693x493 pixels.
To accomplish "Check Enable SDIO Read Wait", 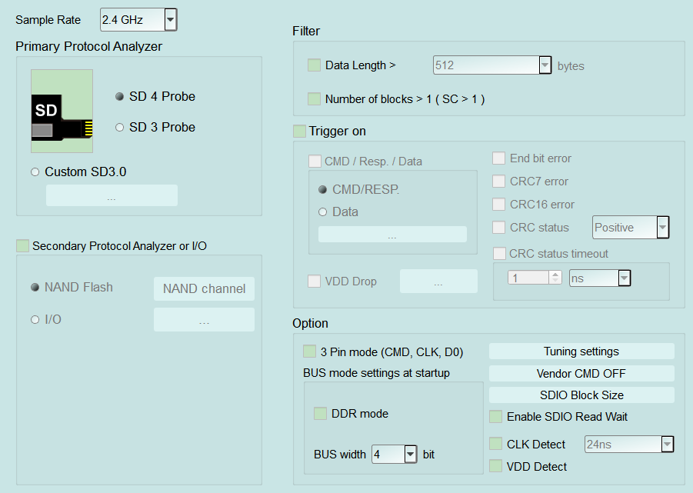I will [496, 417].
